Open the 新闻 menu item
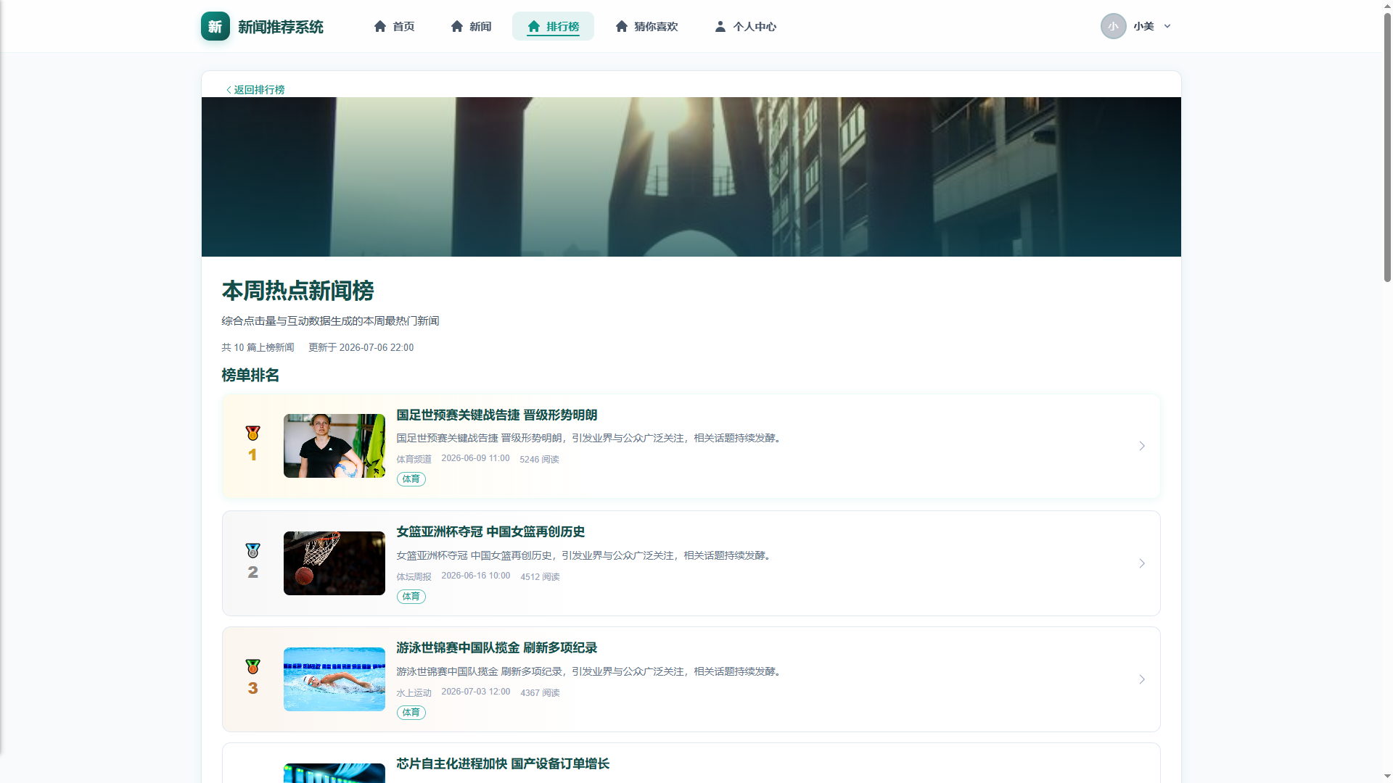Viewport: 1393px width, 783px height. [471, 26]
